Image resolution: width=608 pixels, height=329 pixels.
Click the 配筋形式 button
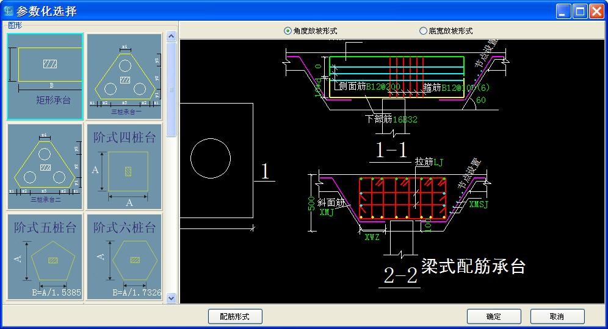point(235,316)
